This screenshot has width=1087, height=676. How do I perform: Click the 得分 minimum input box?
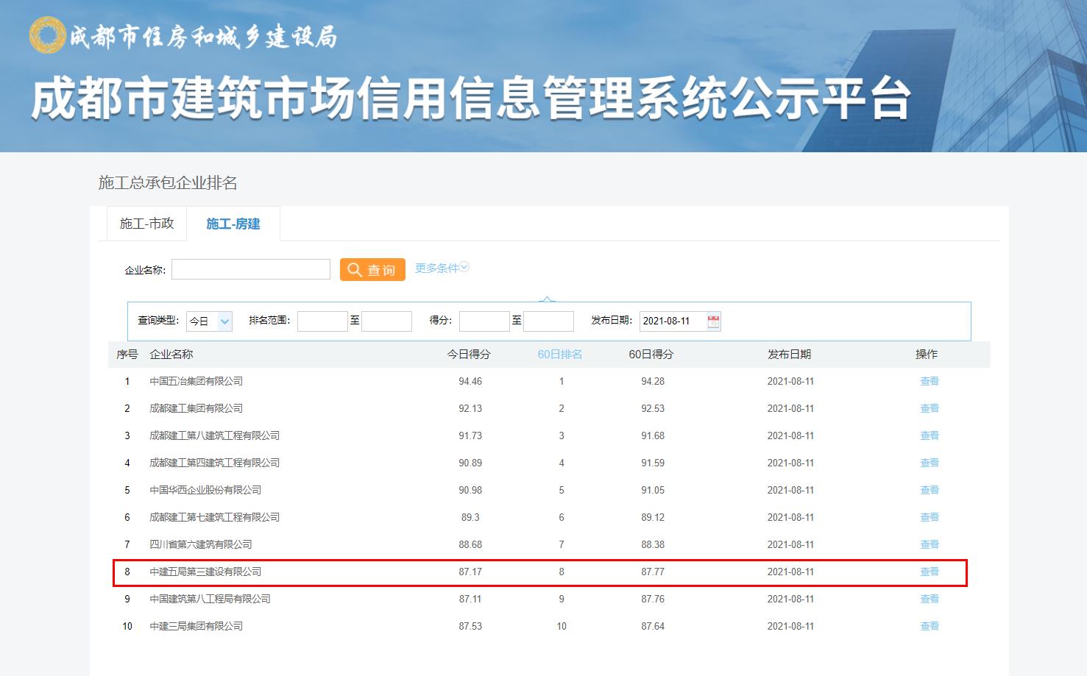[x=484, y=321]
